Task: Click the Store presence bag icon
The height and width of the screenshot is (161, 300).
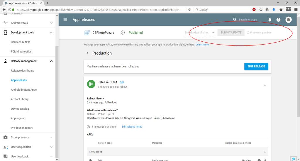Action: (x=6, y=138)
